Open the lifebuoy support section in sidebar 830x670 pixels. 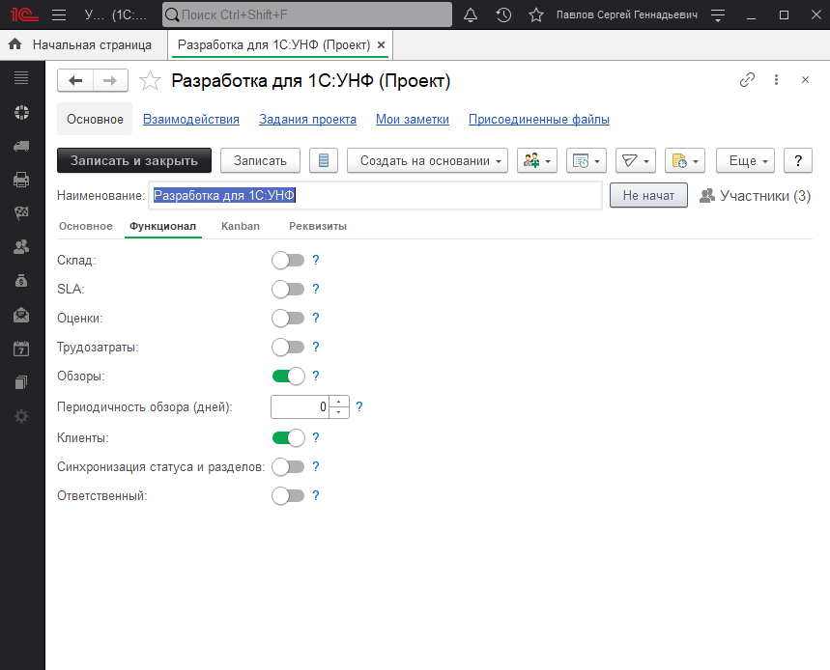click(x=21, y=112)
